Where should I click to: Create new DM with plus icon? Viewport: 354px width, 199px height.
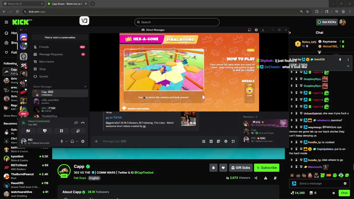[x=85, y=87]
